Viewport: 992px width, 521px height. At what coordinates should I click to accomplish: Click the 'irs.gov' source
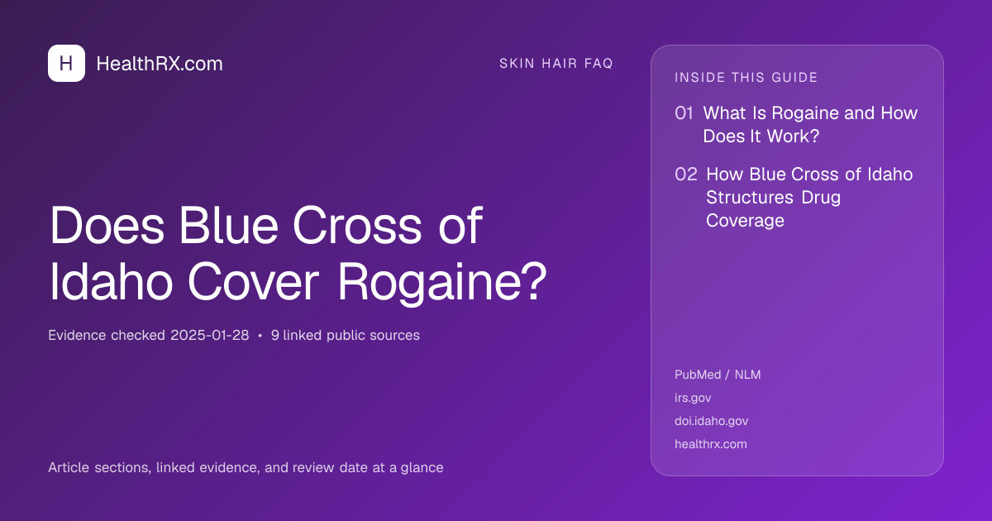tap(693, 398)
